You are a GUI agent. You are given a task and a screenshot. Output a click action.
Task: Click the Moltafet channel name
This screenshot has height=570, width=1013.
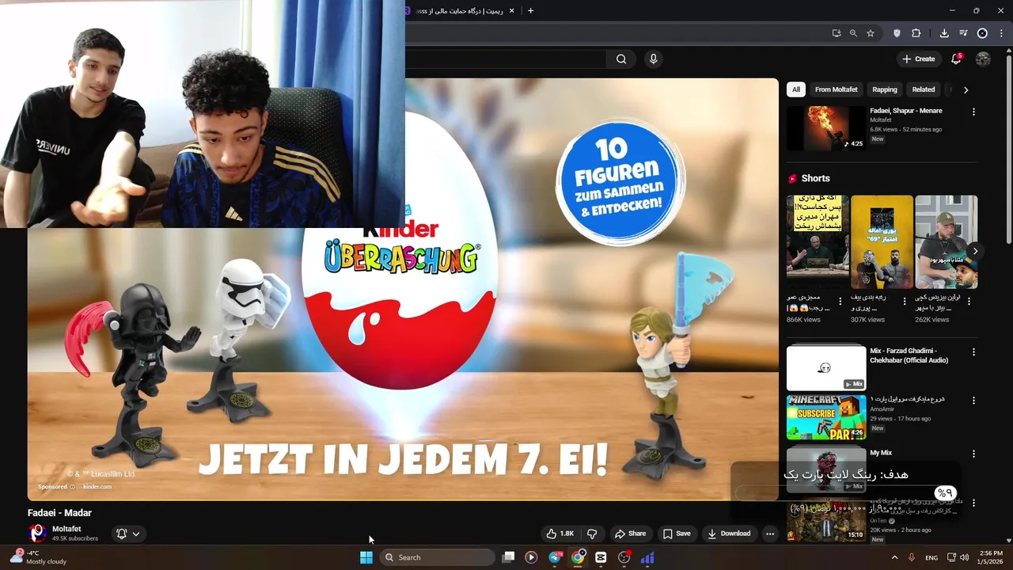coord(66,529)
